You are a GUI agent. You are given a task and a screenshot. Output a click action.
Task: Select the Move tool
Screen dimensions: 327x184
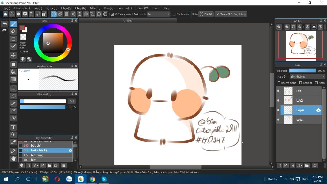[x=13, y=55]
